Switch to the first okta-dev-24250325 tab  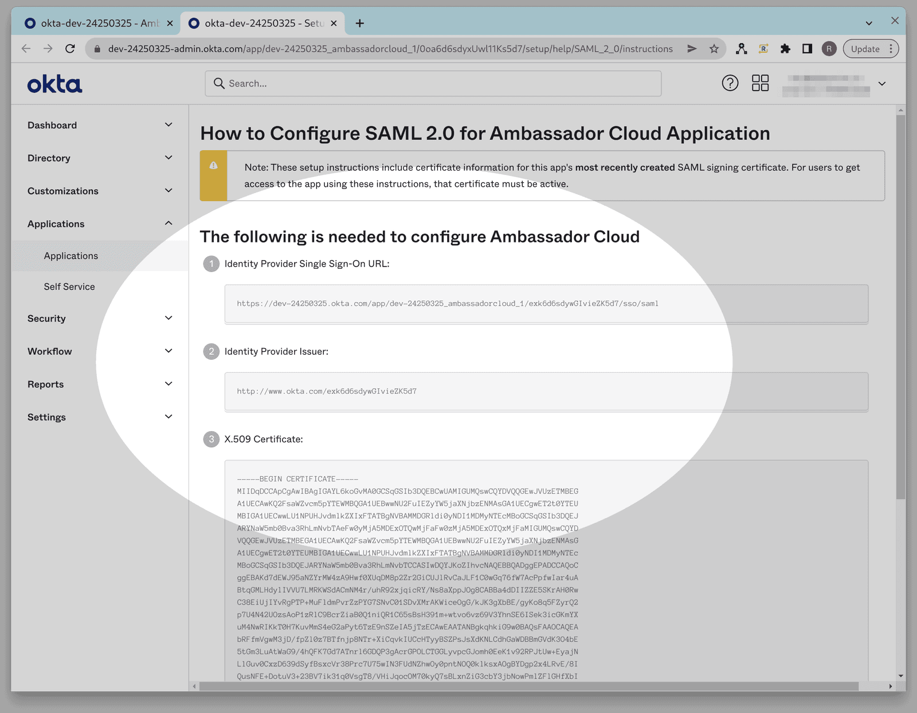[99, 23]
